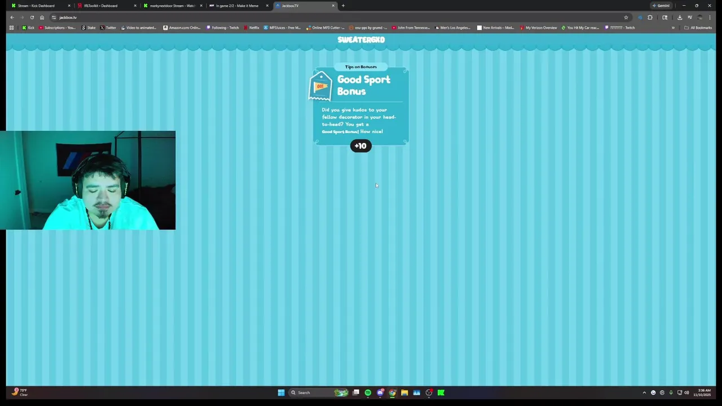722x406 pixels.
Task: Open the My Verizon Overview bookmark
Action: [x=539, y=28]
